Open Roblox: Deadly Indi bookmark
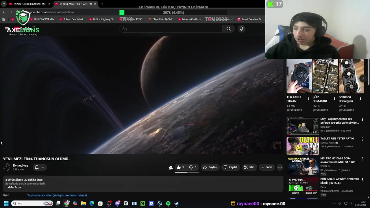 72,19
